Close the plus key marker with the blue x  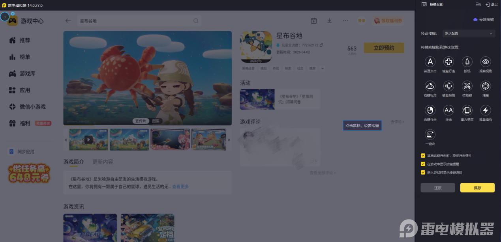pos(13,13)
